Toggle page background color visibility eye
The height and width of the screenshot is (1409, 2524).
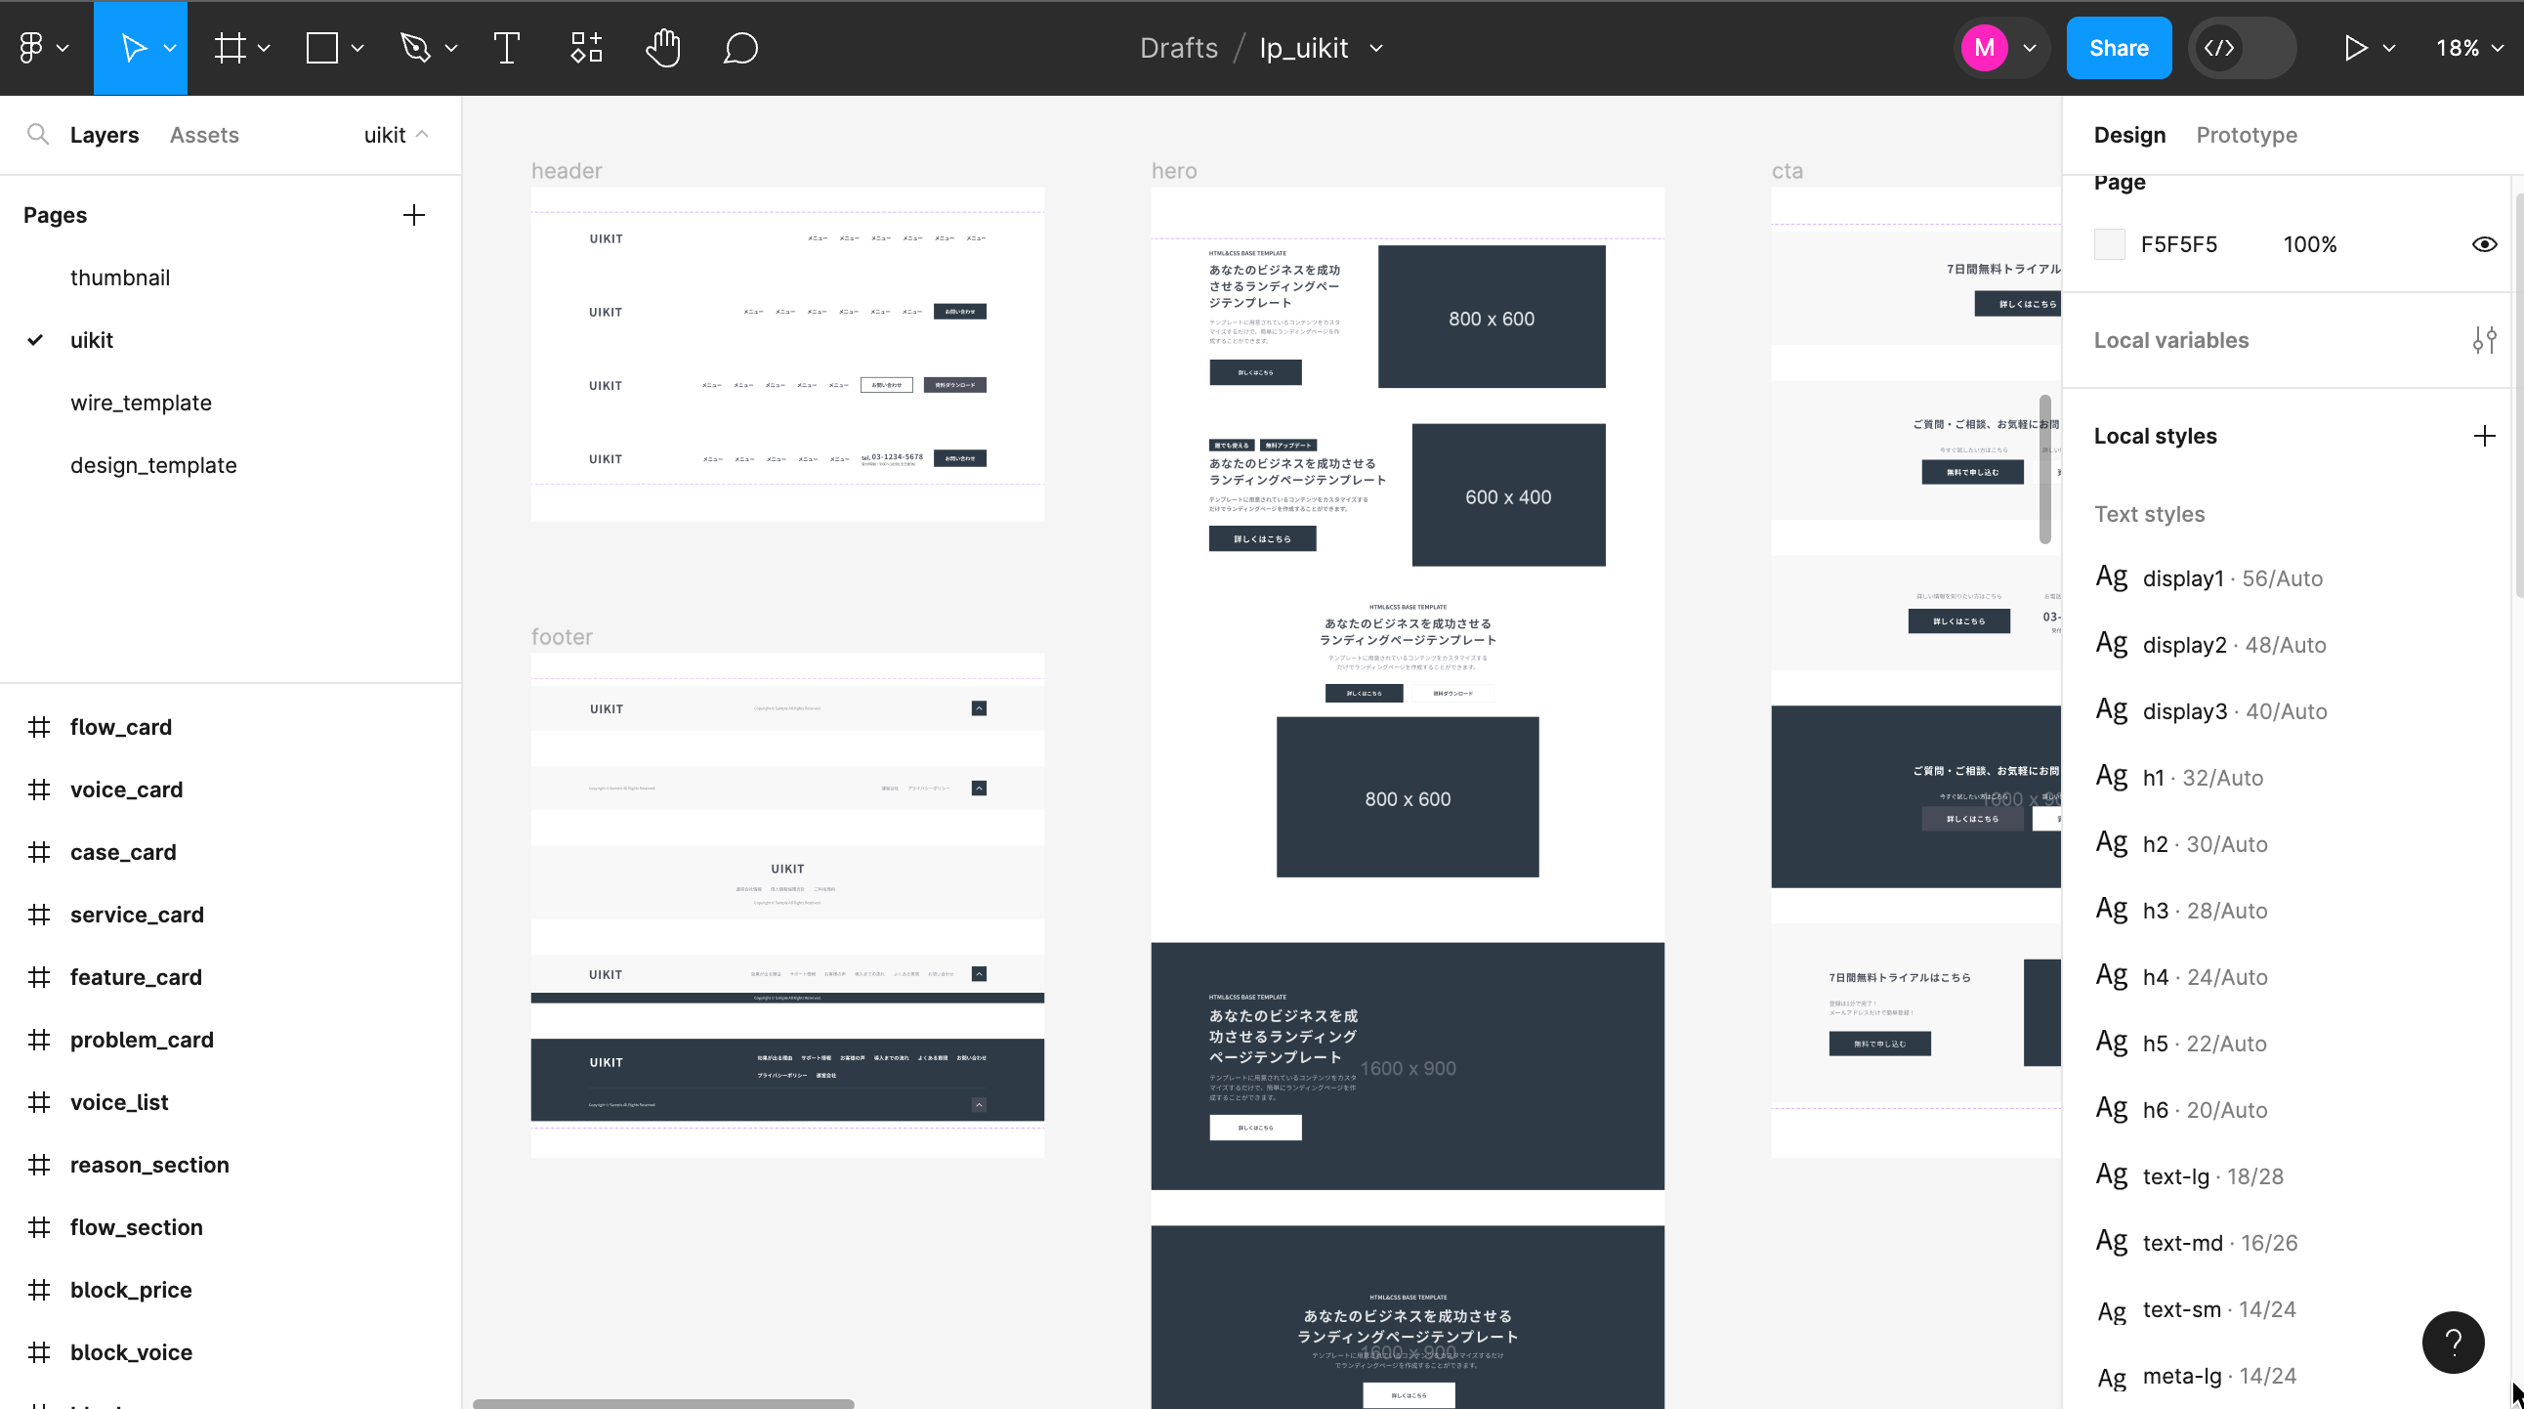tap(2484, 244)
